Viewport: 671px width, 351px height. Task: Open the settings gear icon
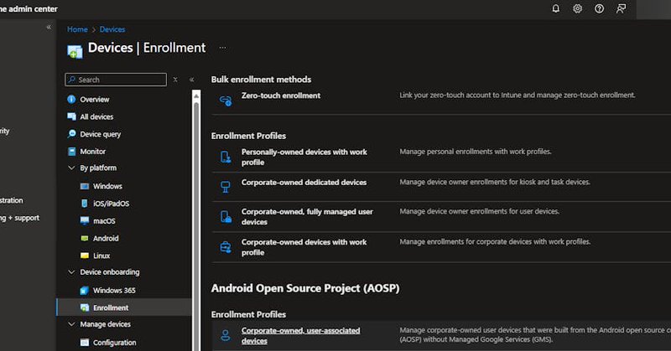(x=577, y=8)
